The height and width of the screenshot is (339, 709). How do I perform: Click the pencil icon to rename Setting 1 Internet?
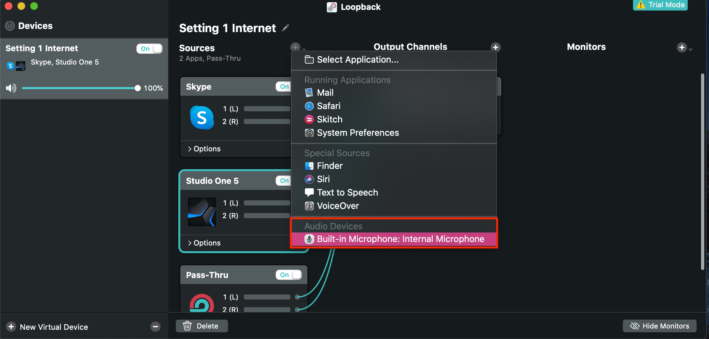pos(285,28)
